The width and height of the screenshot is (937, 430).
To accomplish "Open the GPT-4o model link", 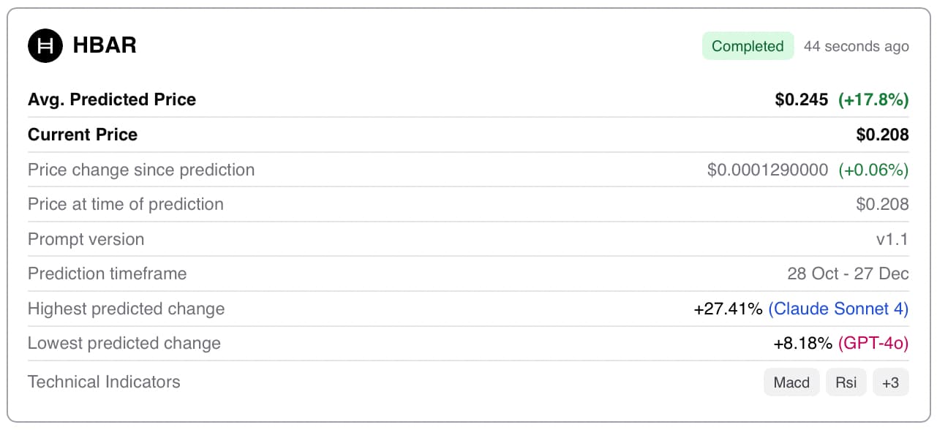I will tap(873, 343).
